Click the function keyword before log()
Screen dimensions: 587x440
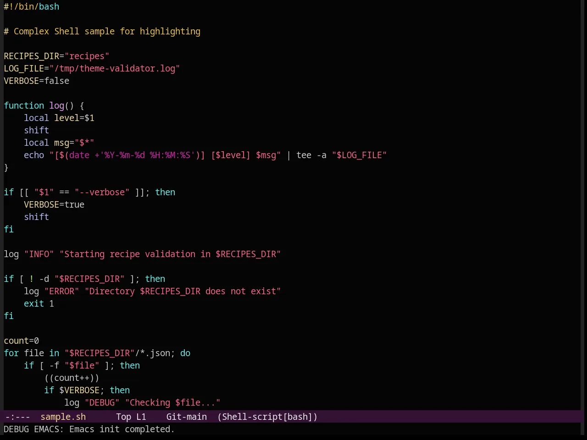pos(24,106)
